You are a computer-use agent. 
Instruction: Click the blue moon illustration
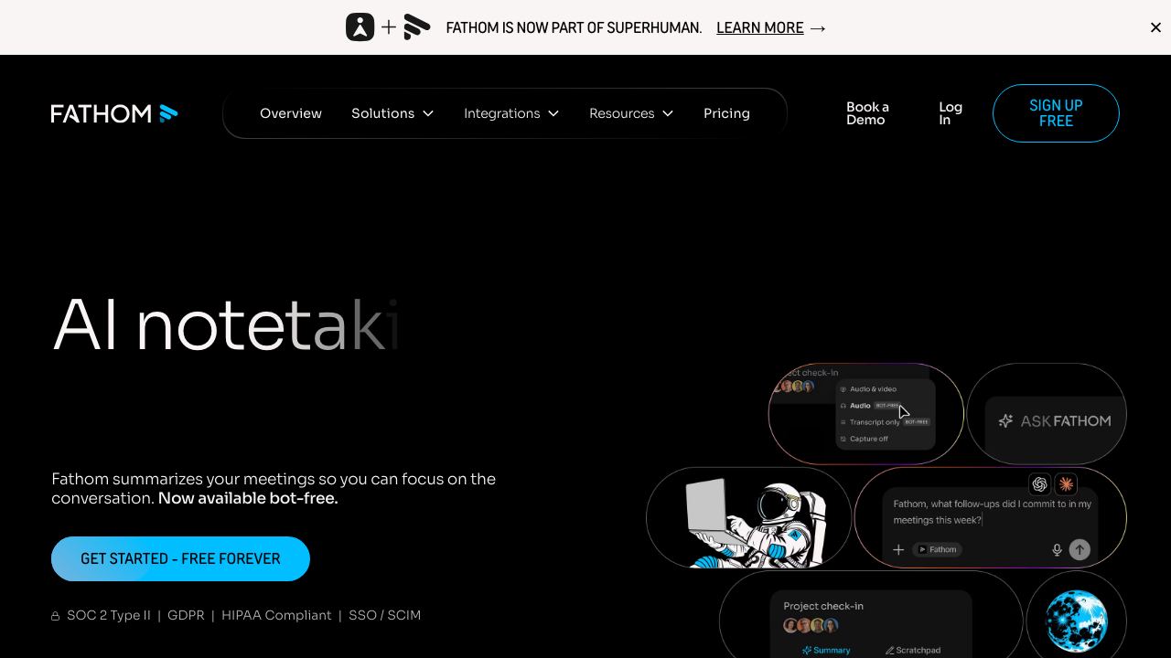1077,621
